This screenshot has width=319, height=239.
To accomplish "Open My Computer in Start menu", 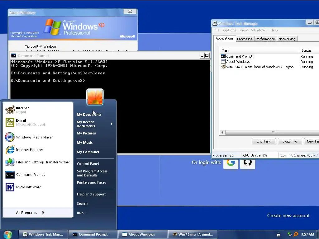I will point(88,152).
